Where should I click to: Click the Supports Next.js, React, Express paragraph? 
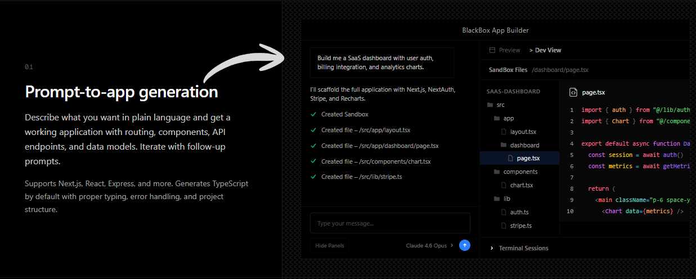point(137,197)
